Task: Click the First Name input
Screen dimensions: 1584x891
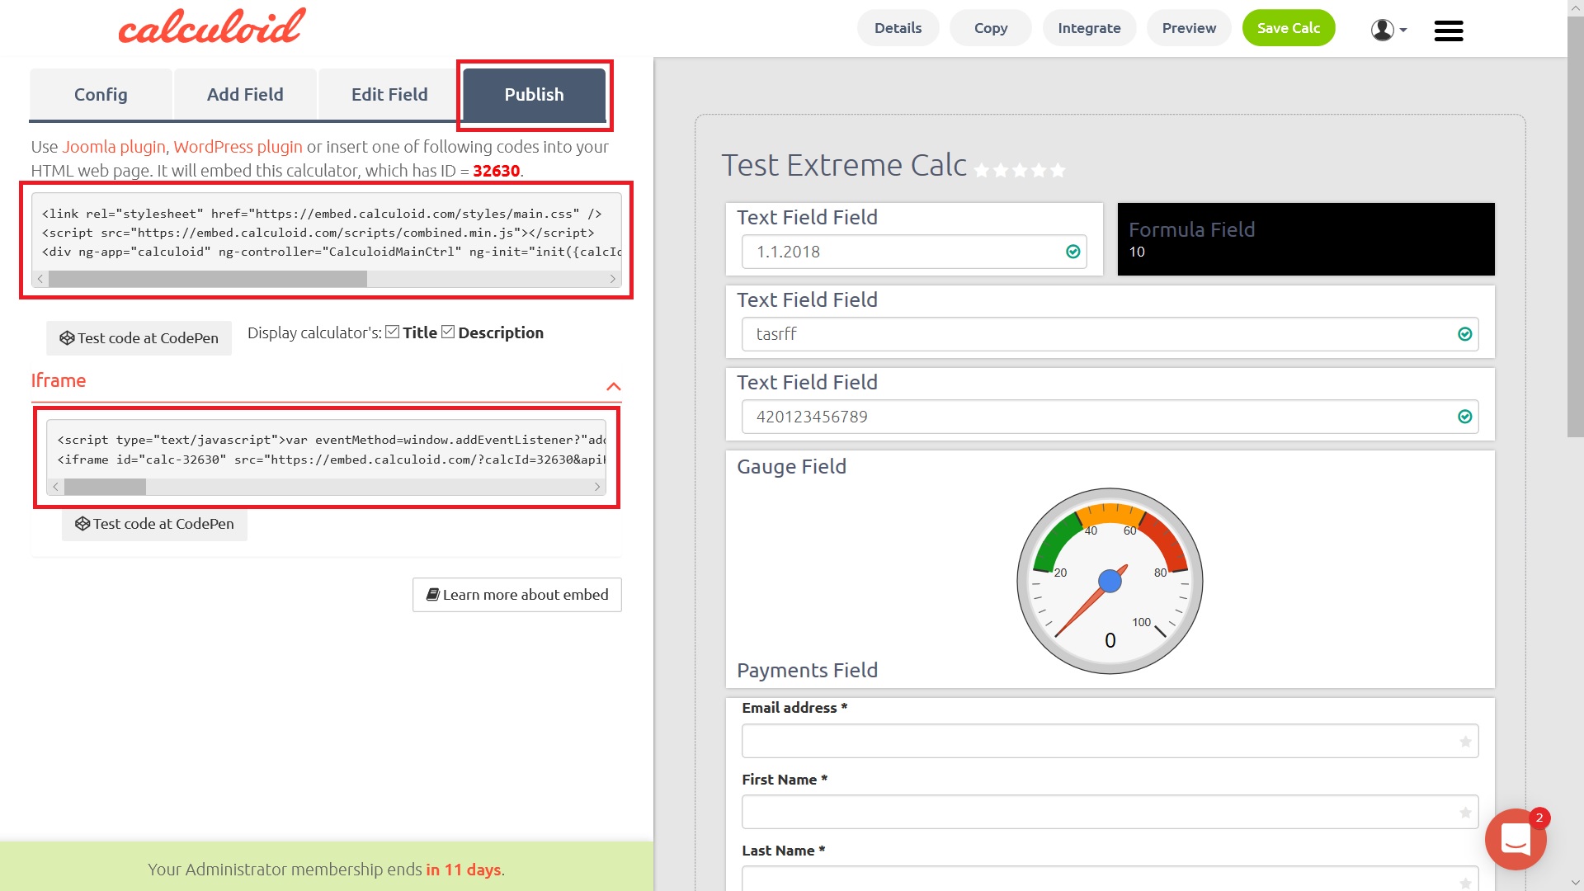Action: tap(1110, 812)
